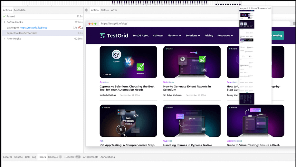
Task: Open the Annotations tab
Action: 108,157
